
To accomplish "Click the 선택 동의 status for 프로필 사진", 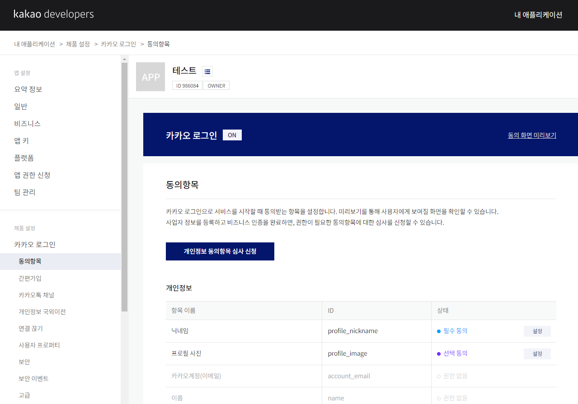I will (x=452, y=353).
